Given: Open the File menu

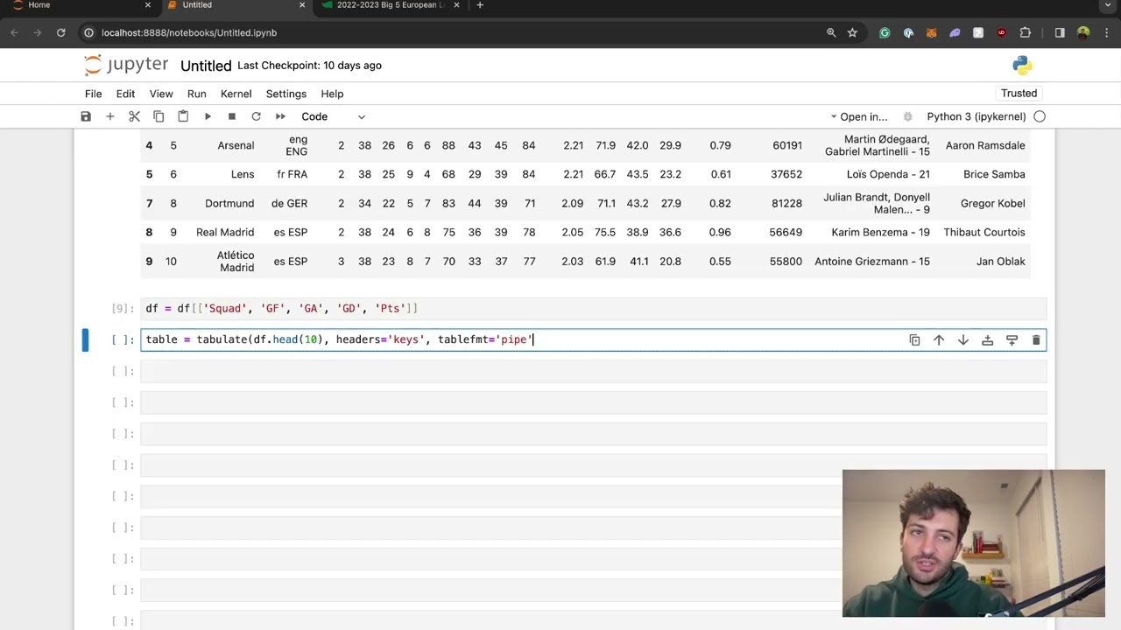Looking at the screenshot, I should click(93, 94).
